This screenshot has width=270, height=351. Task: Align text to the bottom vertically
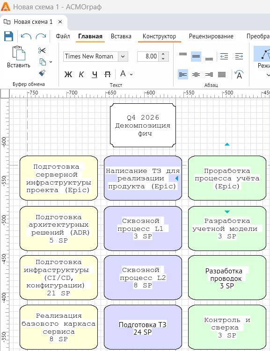(x=209, y=59)
